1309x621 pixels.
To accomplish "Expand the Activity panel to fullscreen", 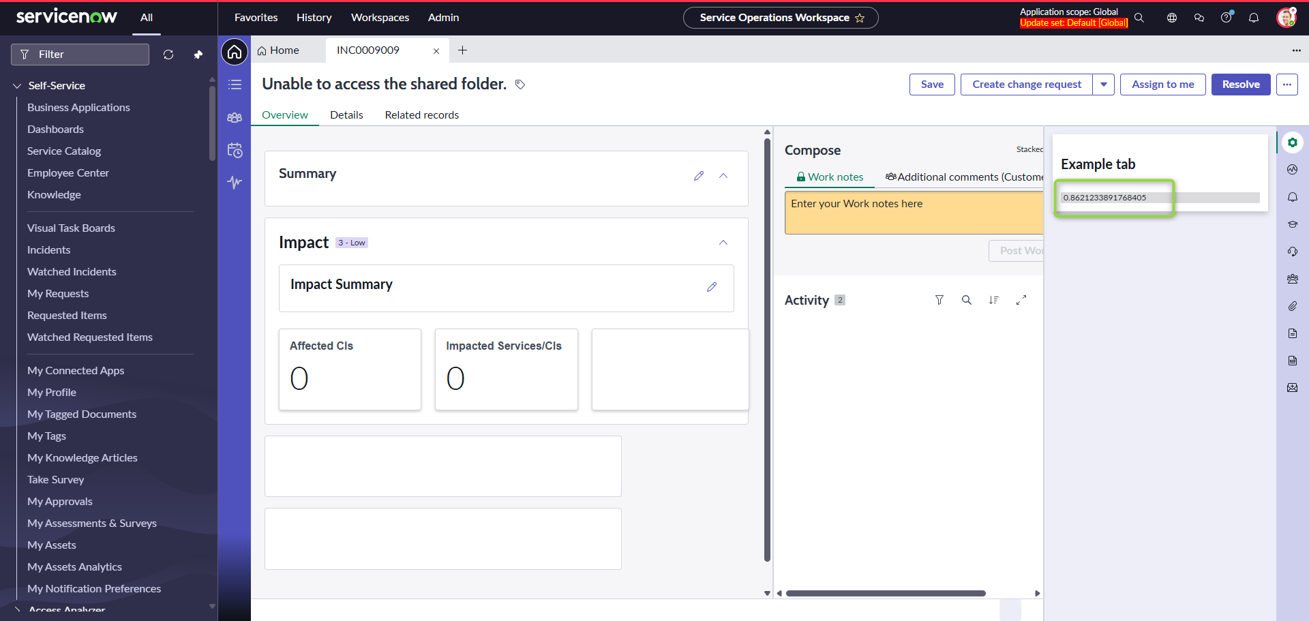I will point(1021,300).
